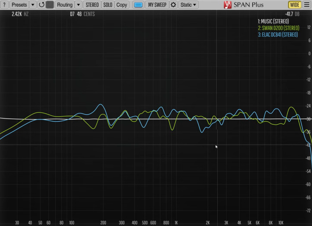Click the 1K frequency axis label
312x226 pixels.
[176, 223]
